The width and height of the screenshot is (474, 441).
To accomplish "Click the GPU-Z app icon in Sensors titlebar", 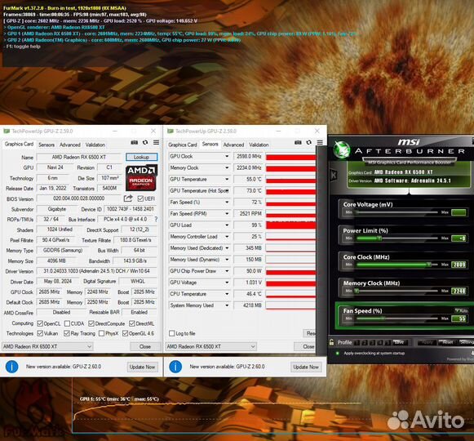I will click(171, 131).
